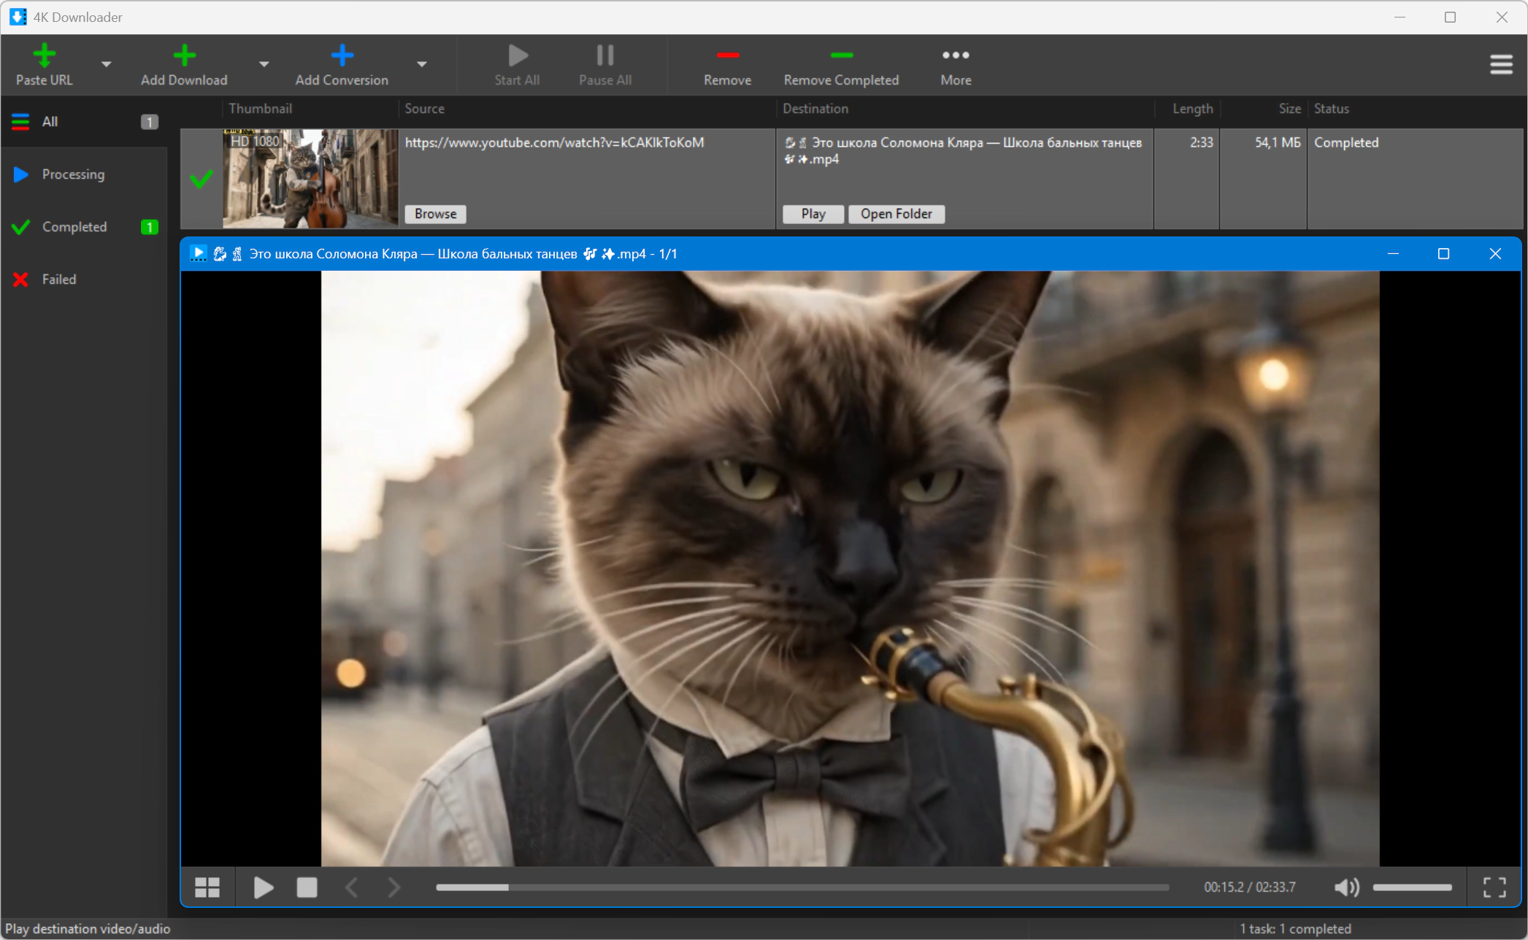Open the hamburger menu icon
1528x940 pixels.
(x=1501, y=64)
